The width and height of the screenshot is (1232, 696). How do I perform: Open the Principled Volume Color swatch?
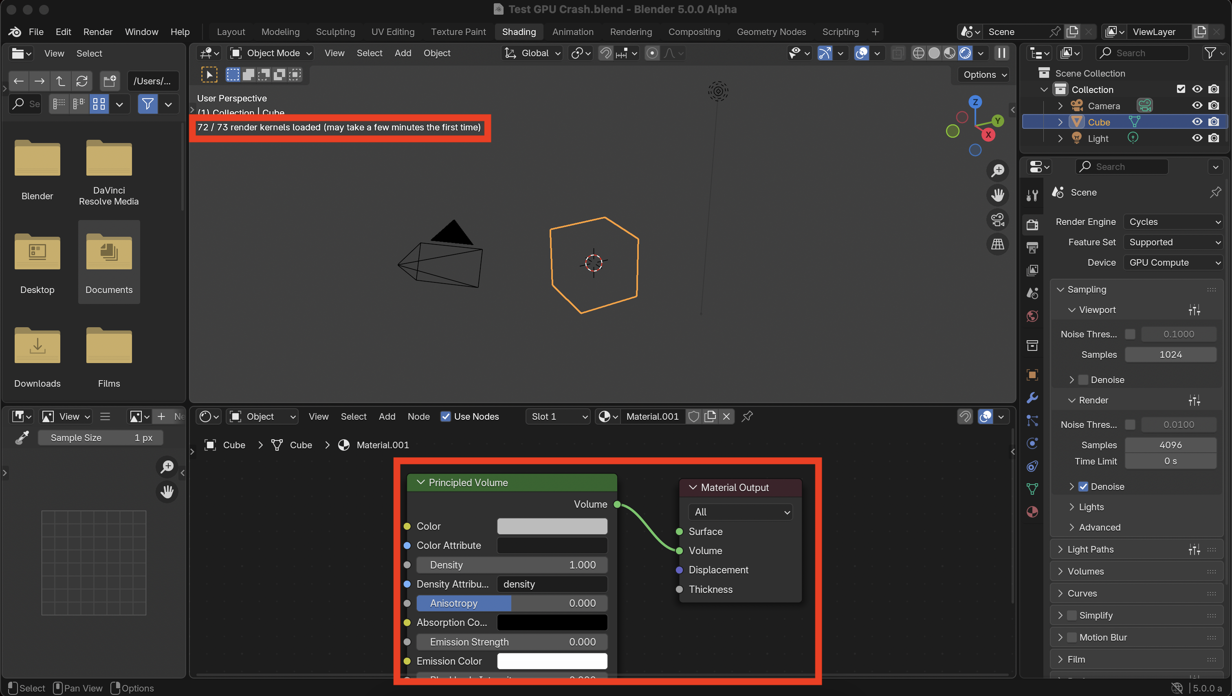pyautogui.click(x=552, y=526)
